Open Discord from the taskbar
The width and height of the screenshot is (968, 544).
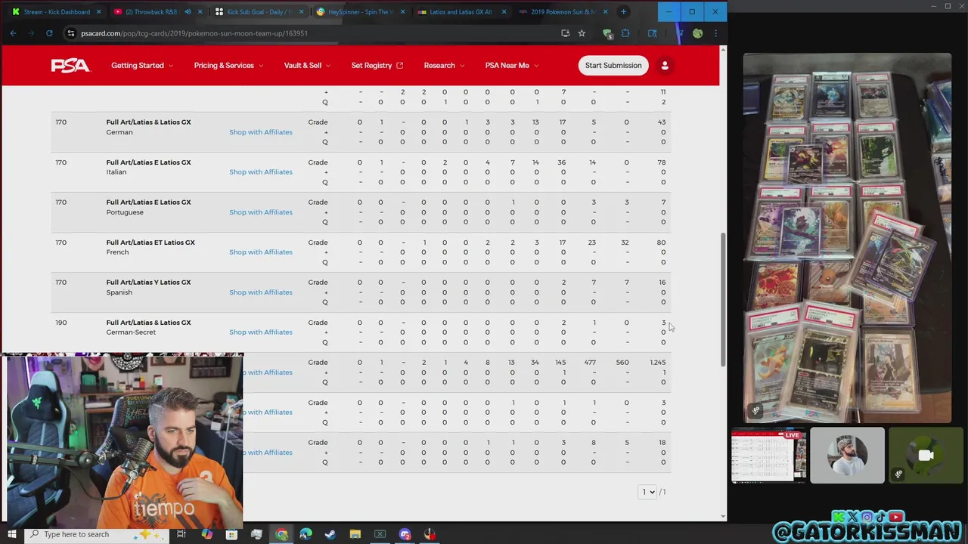(405, 534)
